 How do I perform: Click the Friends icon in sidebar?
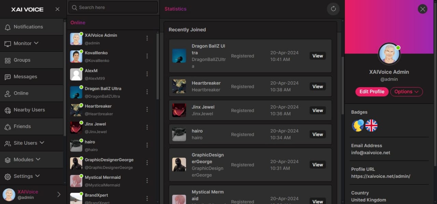8,127
